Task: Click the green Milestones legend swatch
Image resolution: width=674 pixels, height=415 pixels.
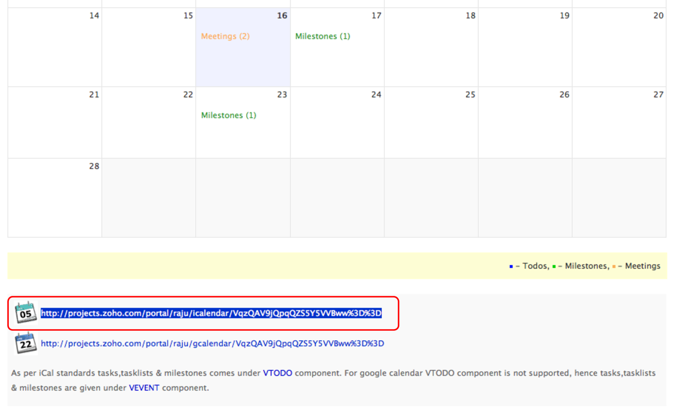Action: point(554,267)
